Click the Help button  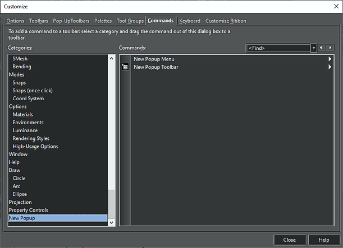tap(323, 240)
